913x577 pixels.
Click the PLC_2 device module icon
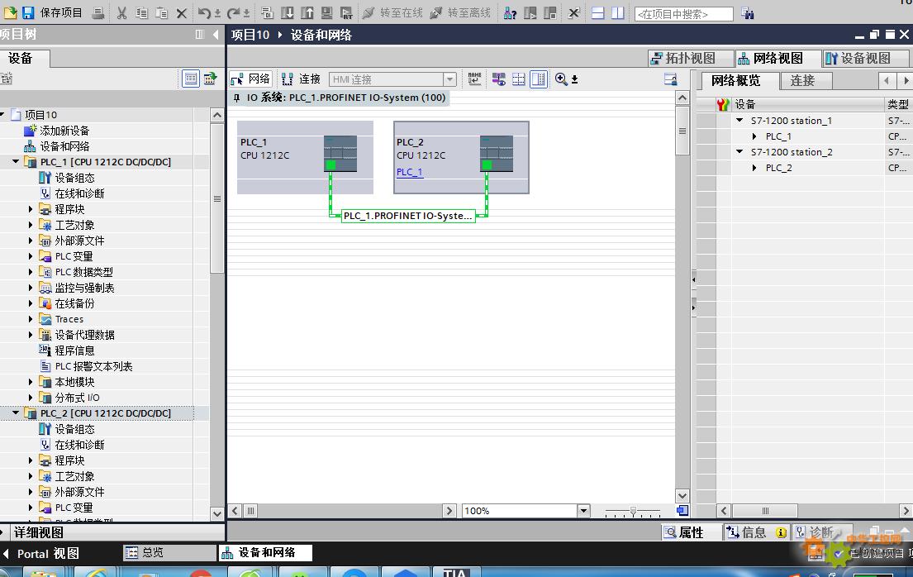496,153
